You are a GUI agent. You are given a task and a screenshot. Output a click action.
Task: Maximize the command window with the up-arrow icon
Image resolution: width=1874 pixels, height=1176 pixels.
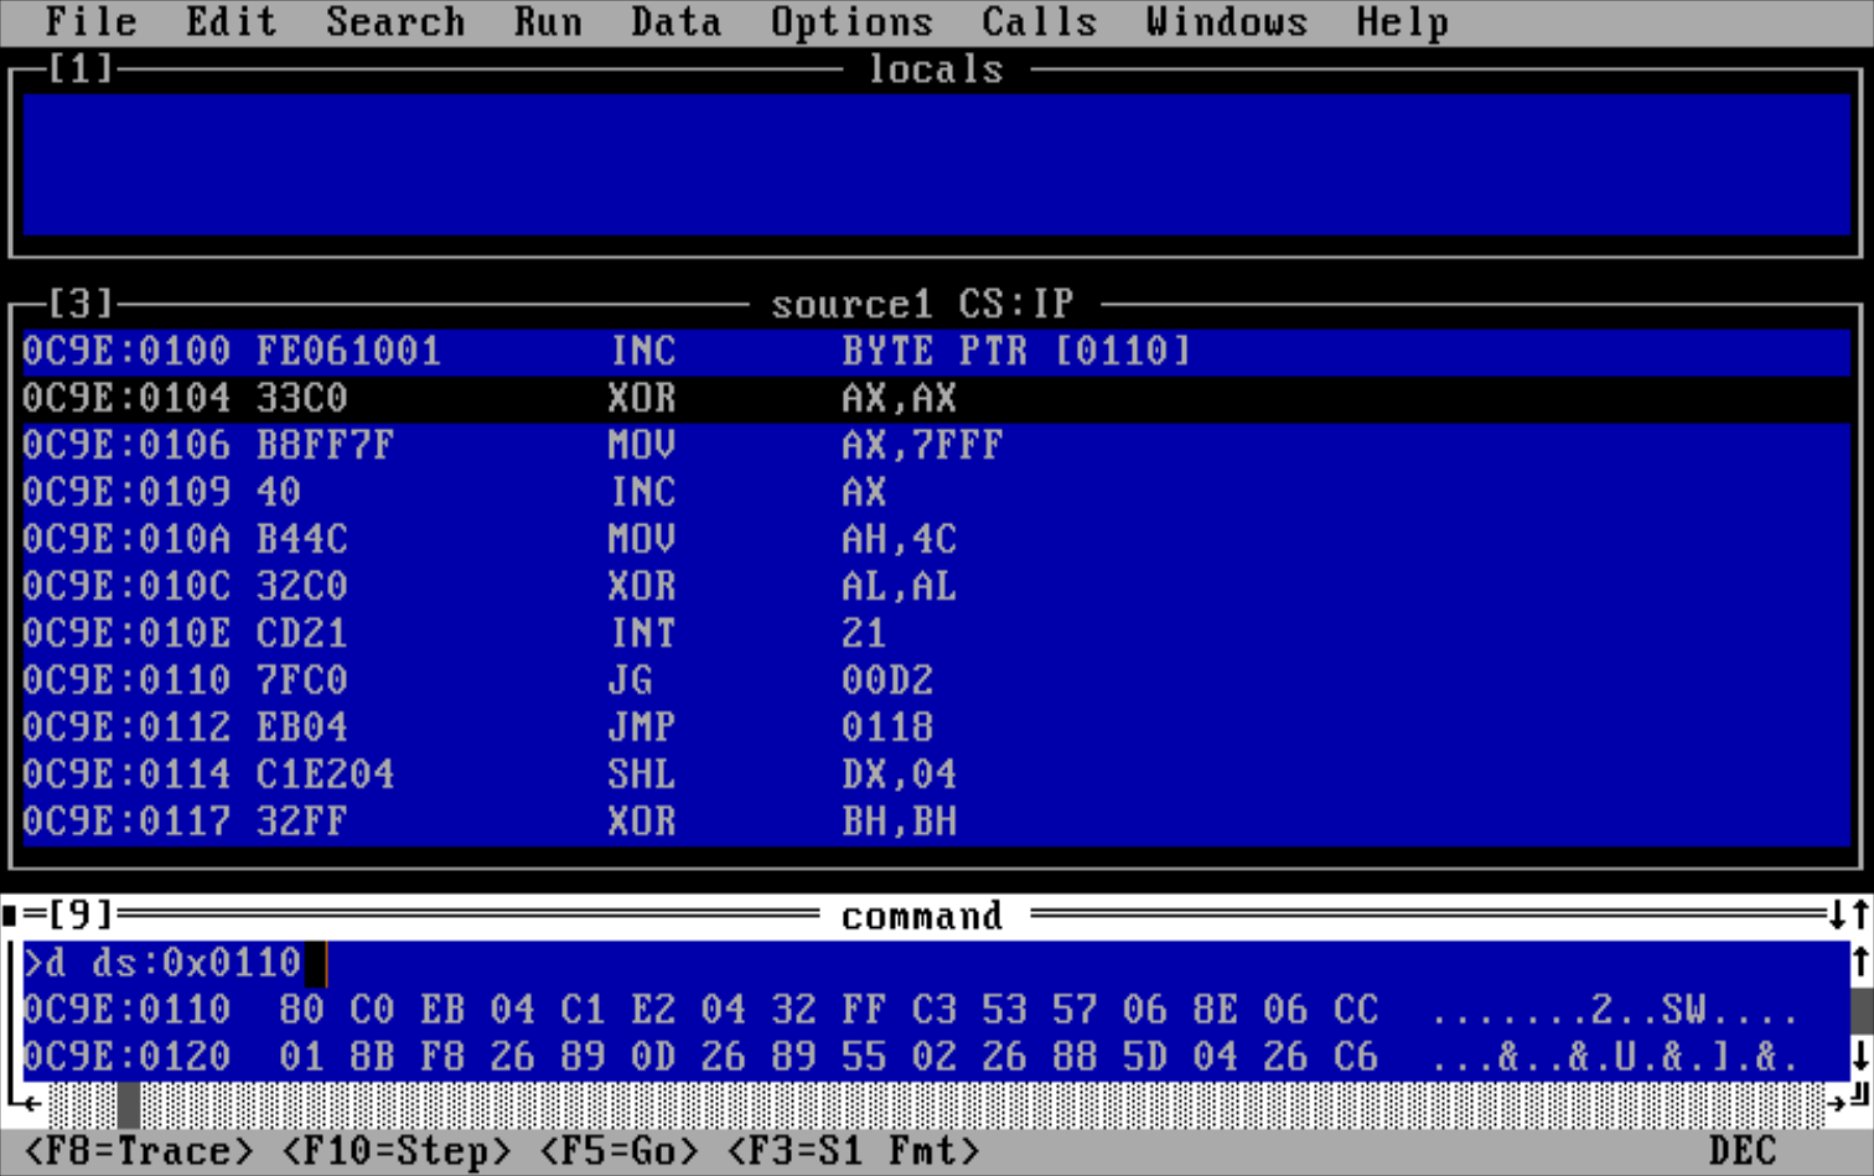(x=1861, y=915)
